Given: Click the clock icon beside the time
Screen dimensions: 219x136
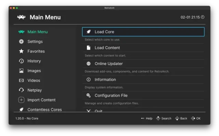Looking at the screenshot, I should click(x=203, y=17).
